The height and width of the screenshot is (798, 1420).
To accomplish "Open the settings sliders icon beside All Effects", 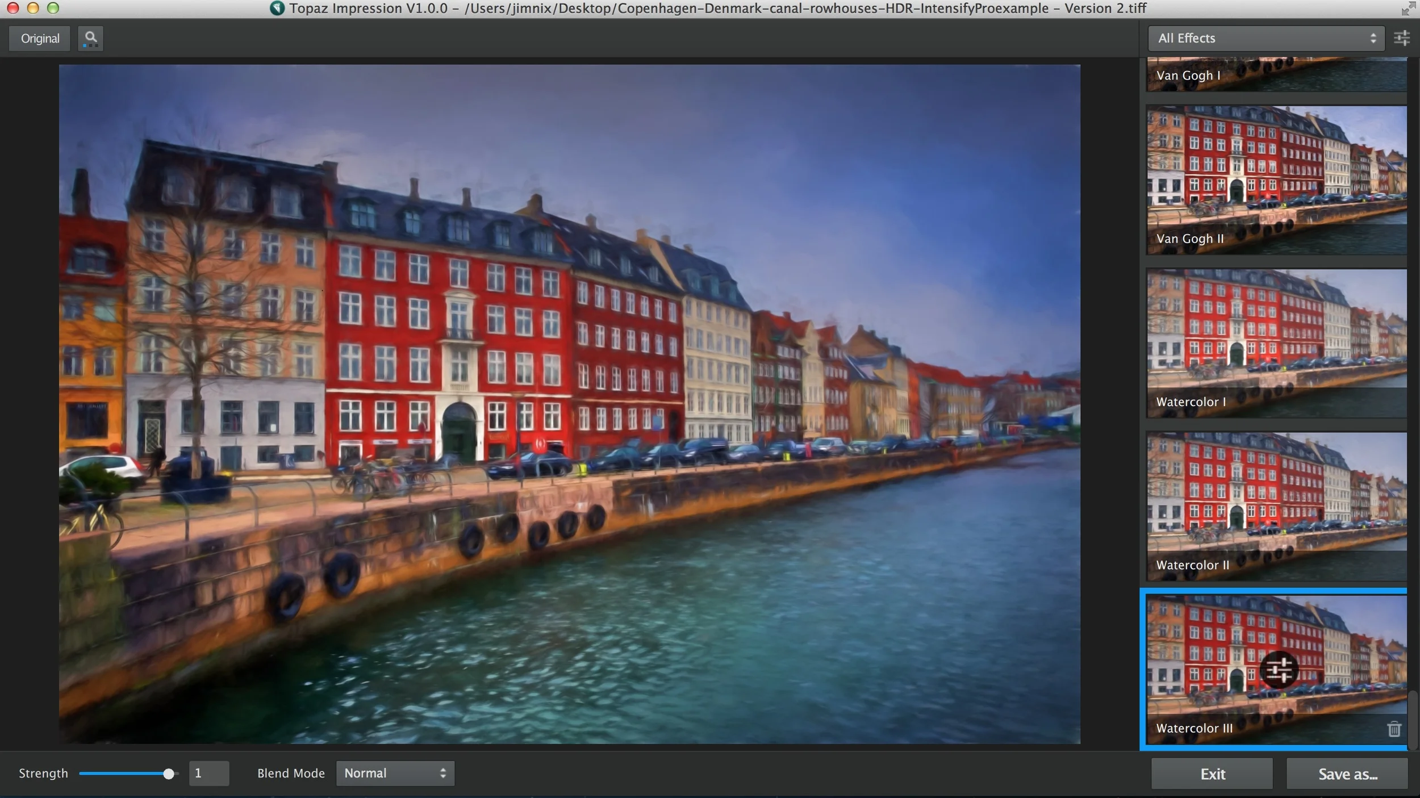I will click(x=1402, y=38).
